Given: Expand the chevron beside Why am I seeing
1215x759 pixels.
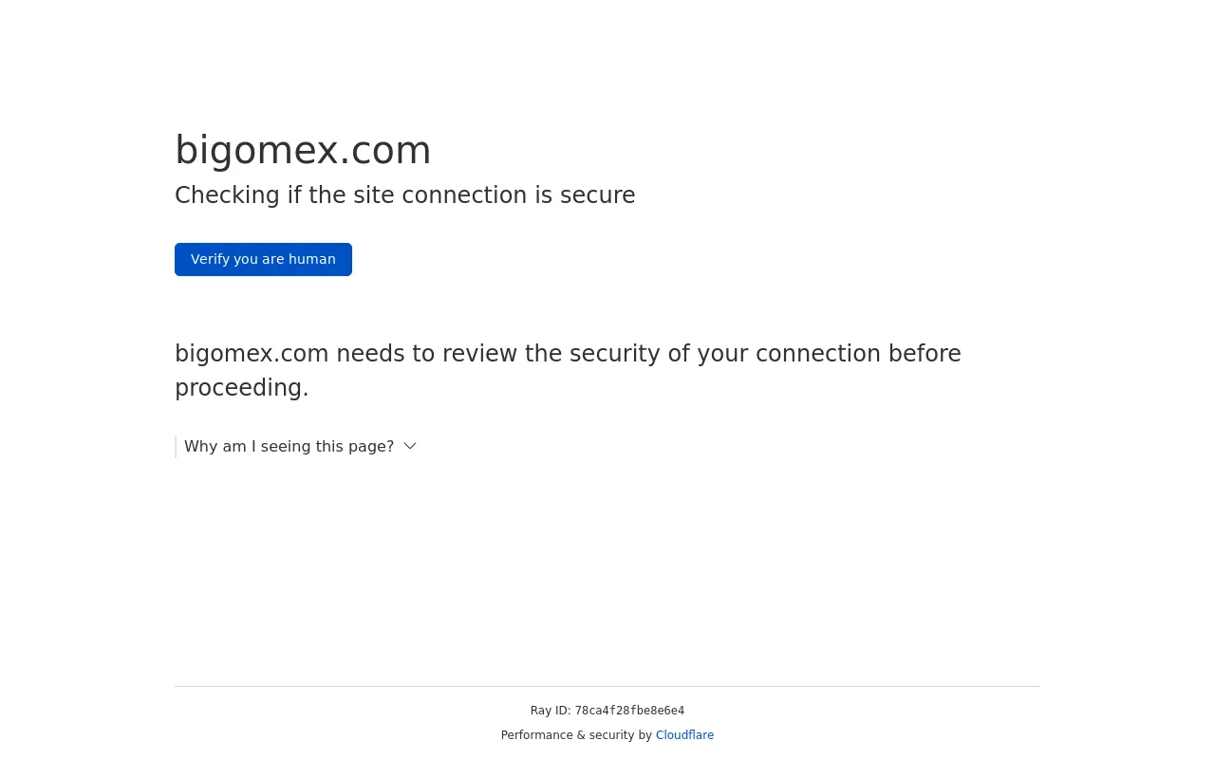Looking at the screenshot, I should [410, 446].
